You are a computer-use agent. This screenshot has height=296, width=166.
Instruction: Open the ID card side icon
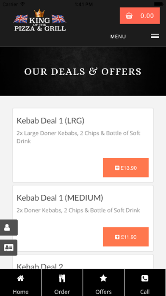(8, 248)
